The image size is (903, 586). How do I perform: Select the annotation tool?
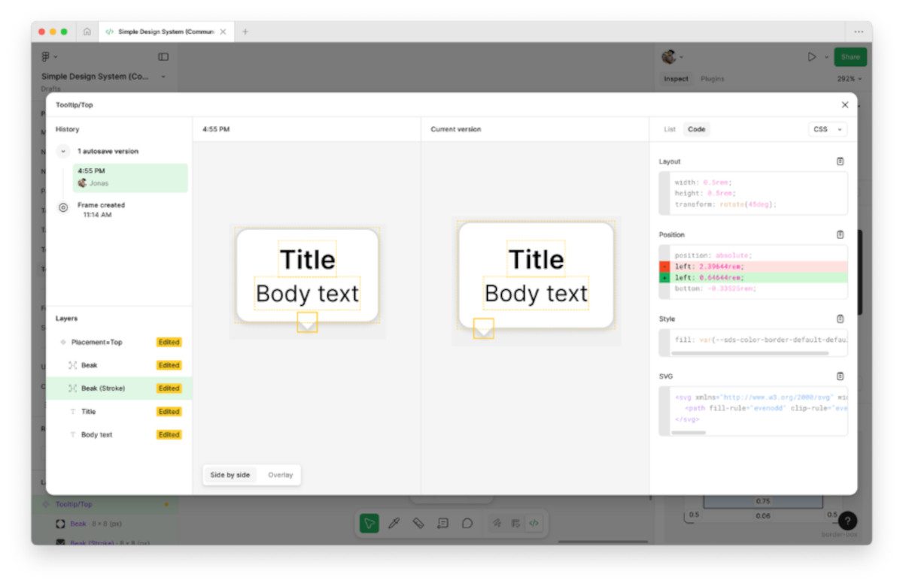(443, 524)
